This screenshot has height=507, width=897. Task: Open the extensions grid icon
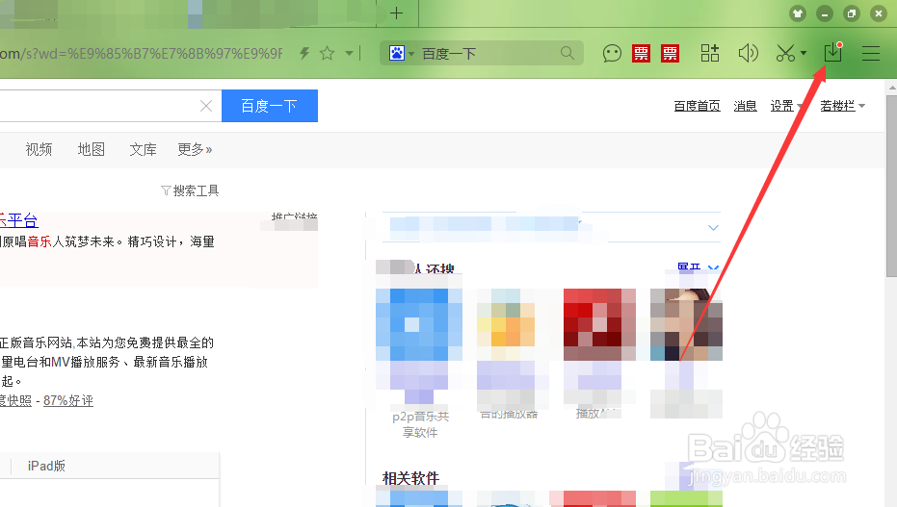710,53
